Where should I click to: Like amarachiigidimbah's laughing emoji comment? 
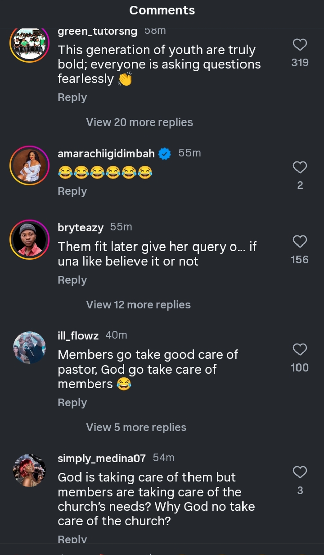pos(300,168)
